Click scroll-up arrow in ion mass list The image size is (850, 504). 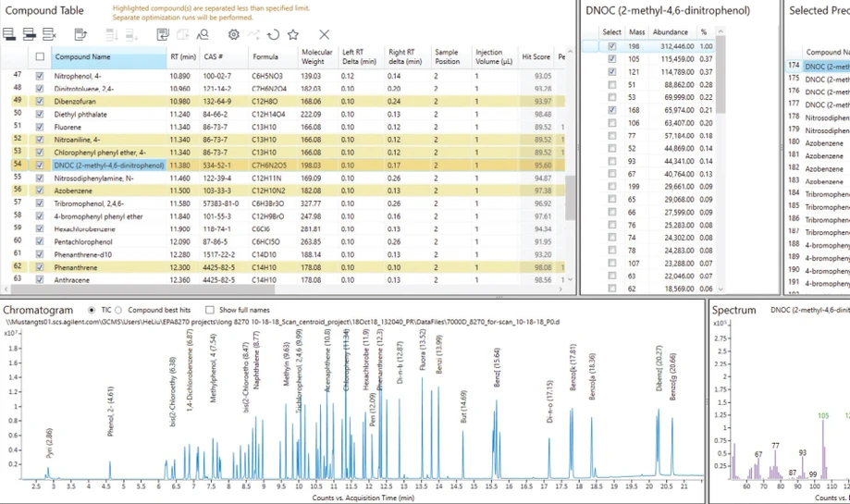click(721, 32)
